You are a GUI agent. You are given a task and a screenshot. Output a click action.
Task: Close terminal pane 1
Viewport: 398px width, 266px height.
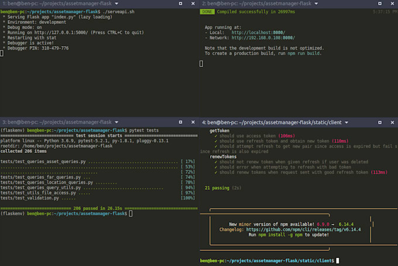tap(193, 3)
